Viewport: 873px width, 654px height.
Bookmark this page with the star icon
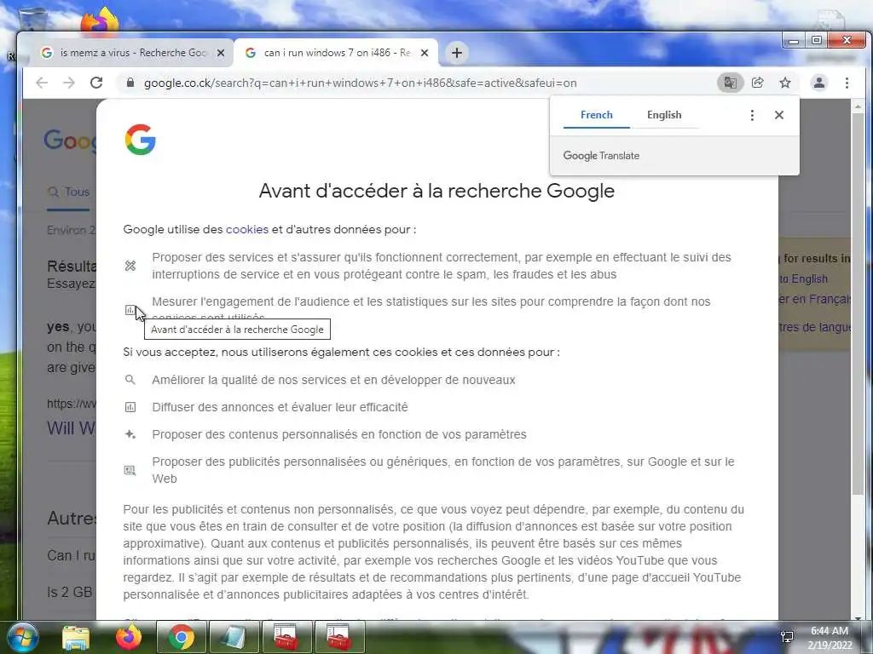[x=785, y=83]
